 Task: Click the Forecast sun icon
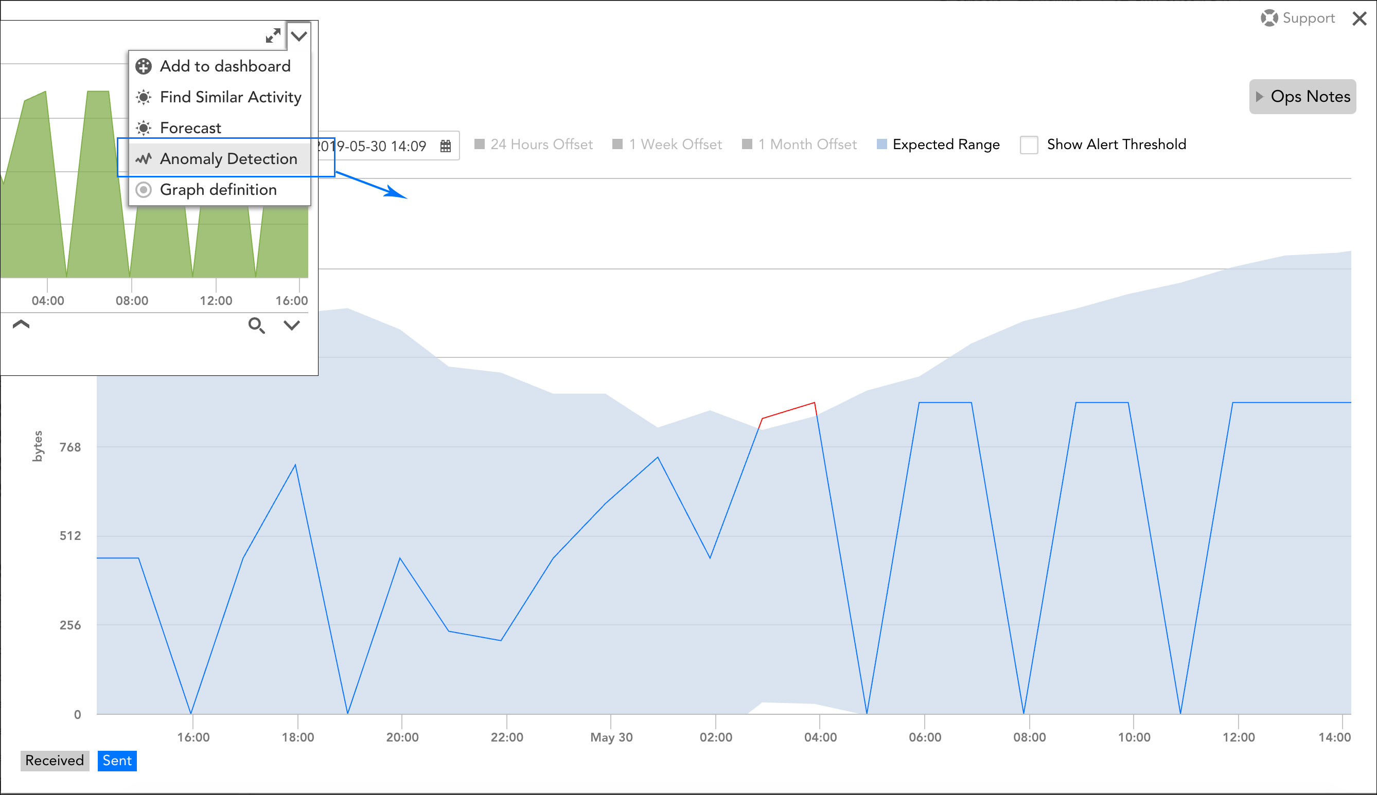[x=143, y=128]
